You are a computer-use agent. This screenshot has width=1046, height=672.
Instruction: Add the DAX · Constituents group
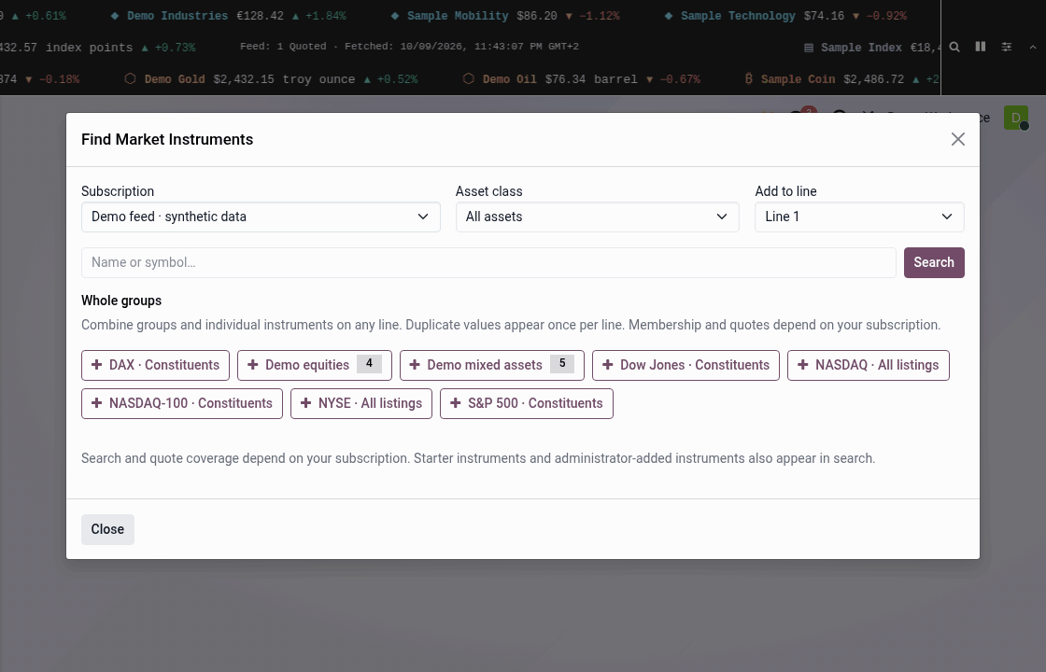[155, 365]
